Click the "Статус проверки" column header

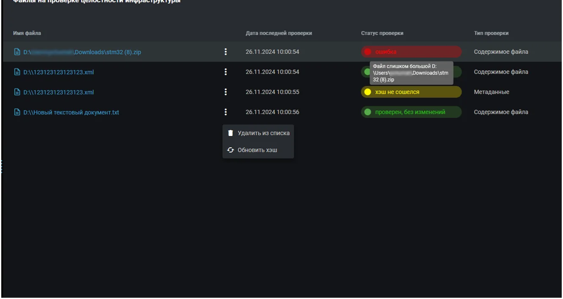[x=382, y=33]
